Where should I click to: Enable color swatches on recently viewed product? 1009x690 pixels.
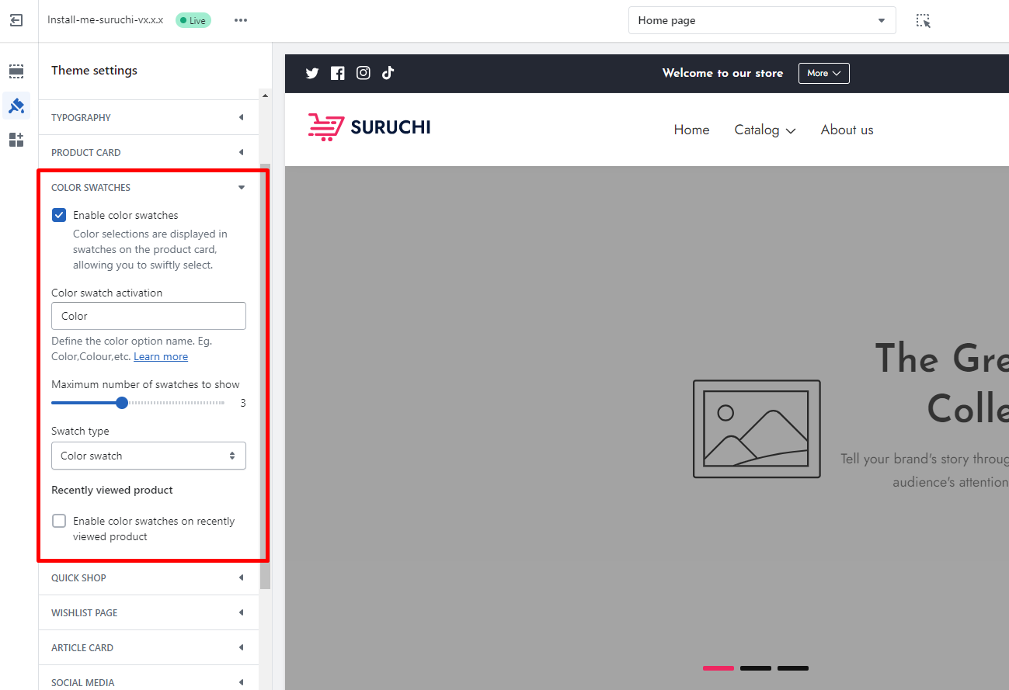[x=59, y=521]
